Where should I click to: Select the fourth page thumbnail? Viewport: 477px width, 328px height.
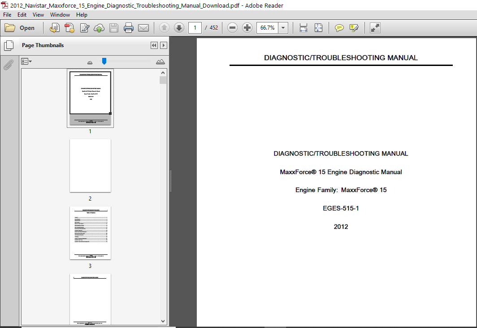(91, 299)
